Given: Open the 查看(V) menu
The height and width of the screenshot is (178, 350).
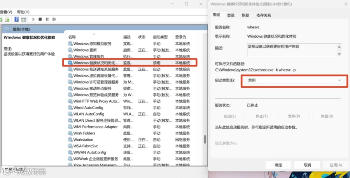Looking at the screenshot, I should click(x=6, y=12).
